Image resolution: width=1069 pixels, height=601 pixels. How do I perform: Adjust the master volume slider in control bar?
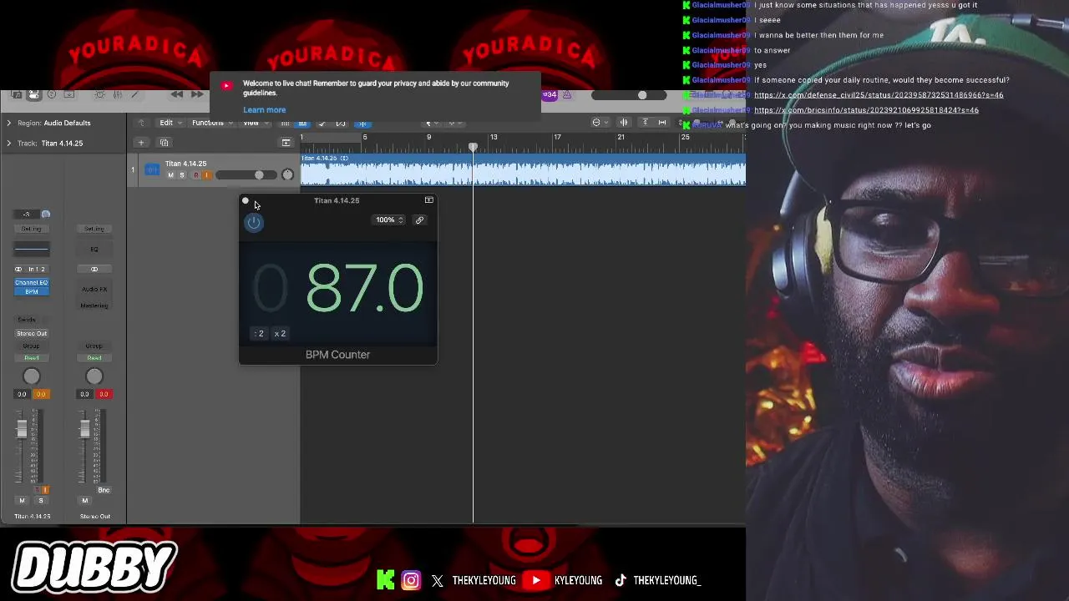629,95
